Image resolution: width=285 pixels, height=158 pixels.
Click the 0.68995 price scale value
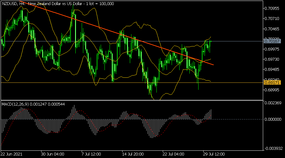[272, 90]
